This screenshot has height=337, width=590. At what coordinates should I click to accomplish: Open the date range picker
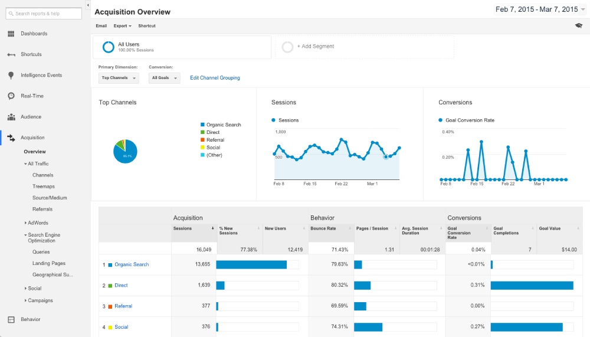(x=540, y=9)
